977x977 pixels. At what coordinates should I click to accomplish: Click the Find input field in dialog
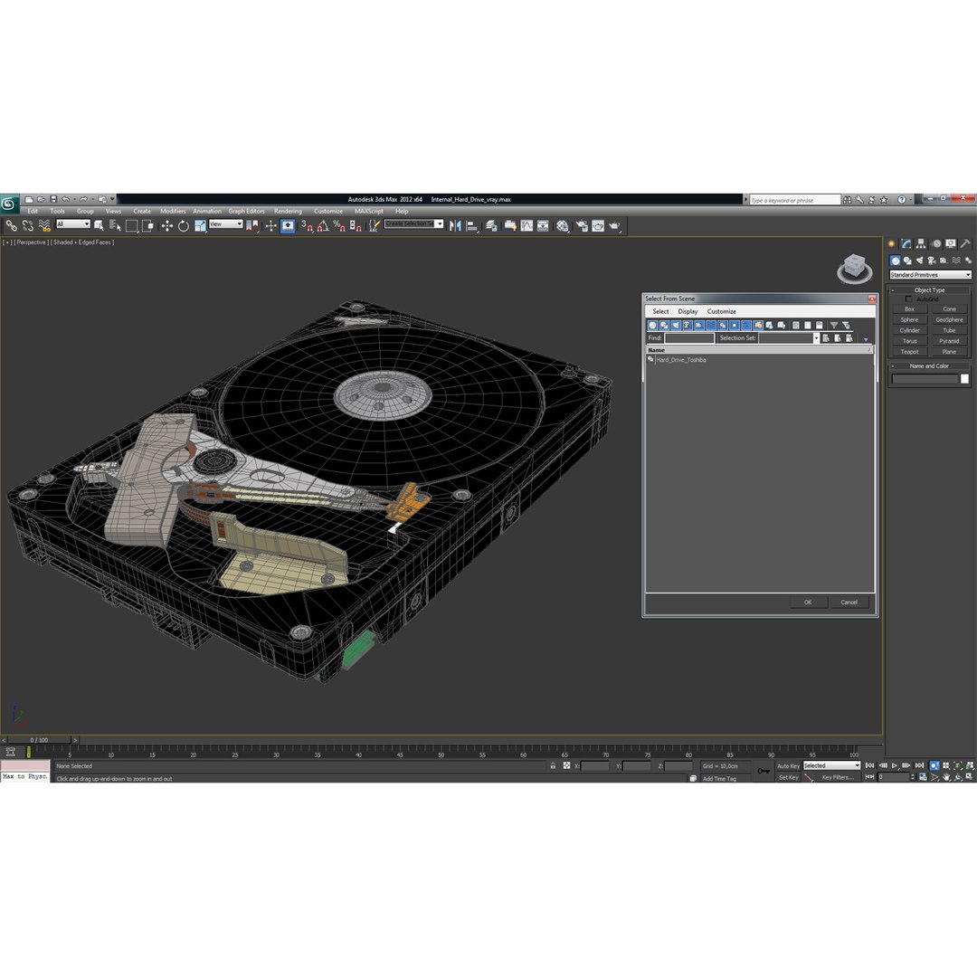[x=689, y=337]
